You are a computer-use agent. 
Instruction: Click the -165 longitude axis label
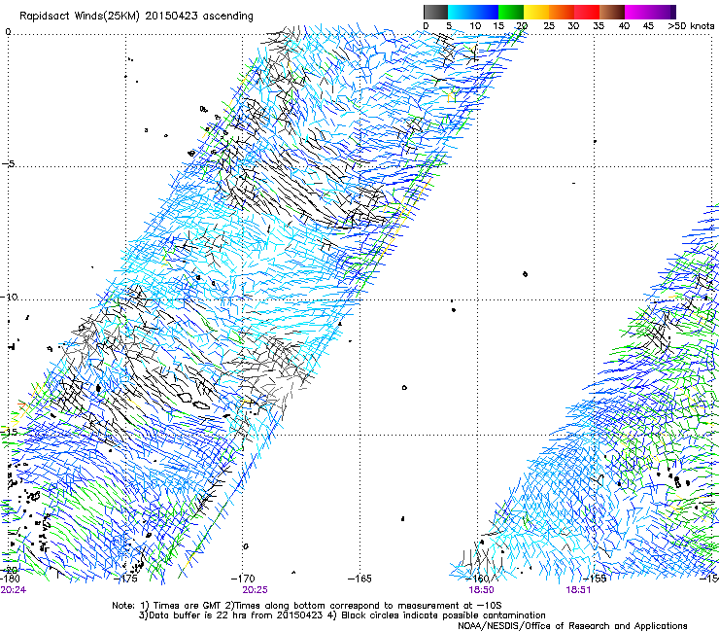click(x=359, y=579)
